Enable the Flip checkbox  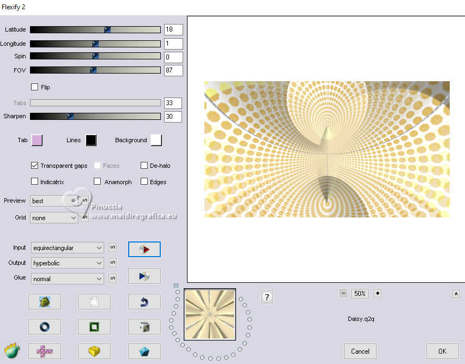(x=35, y=87)
